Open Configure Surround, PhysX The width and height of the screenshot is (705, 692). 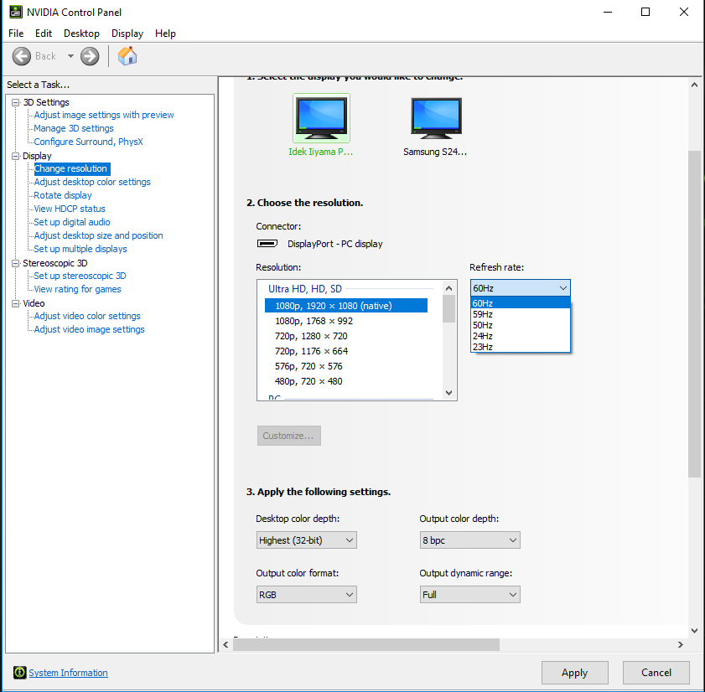pos(88,142)
